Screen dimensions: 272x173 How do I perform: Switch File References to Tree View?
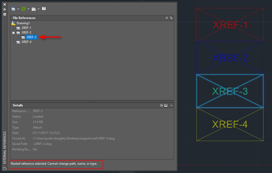tap(171, 18)
